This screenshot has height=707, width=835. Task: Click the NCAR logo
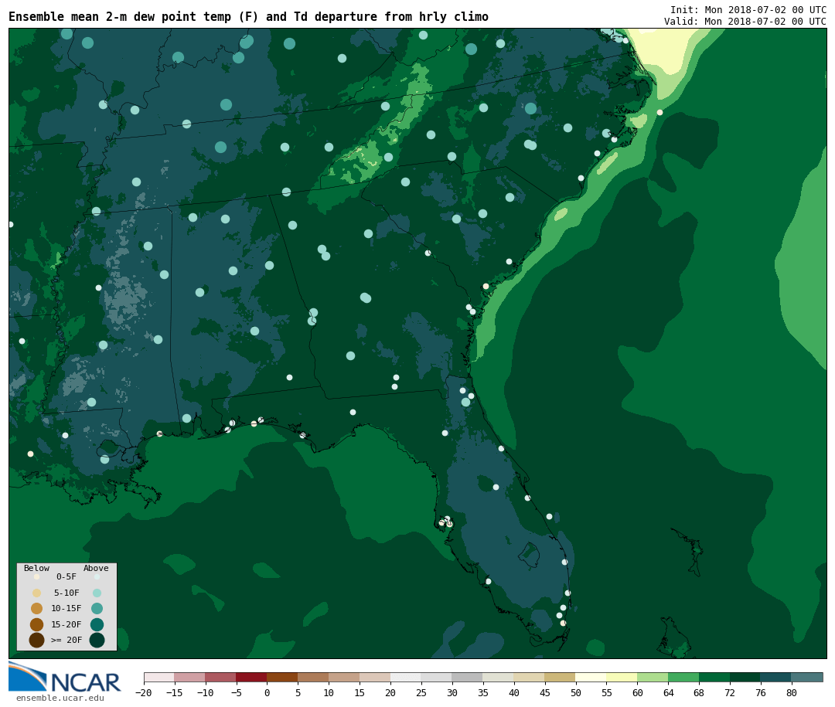[x=64, y=678]
